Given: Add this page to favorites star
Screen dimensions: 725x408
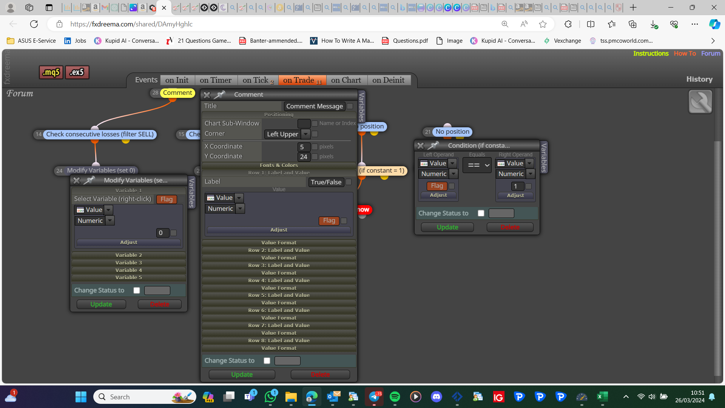Looking at the screenshot, I should [543, 24].
